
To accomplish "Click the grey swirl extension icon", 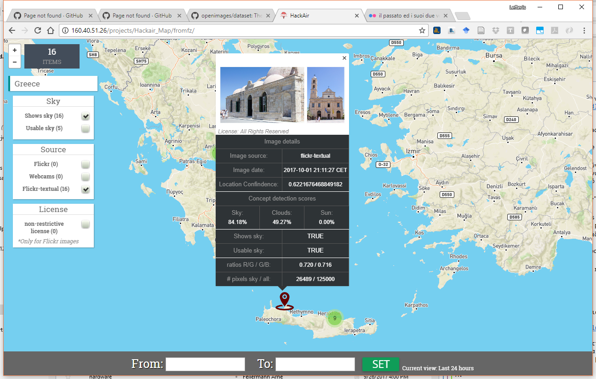I will pyautogui.click(x=569, y=30).
